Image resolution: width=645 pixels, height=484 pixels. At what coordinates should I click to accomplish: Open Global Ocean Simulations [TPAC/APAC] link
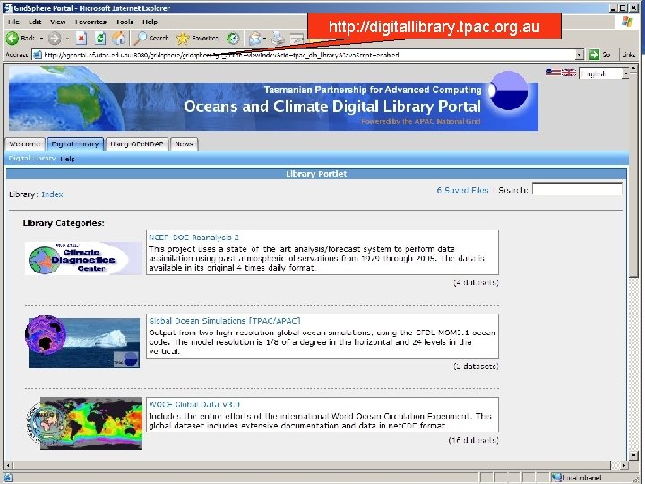(225, 321)
